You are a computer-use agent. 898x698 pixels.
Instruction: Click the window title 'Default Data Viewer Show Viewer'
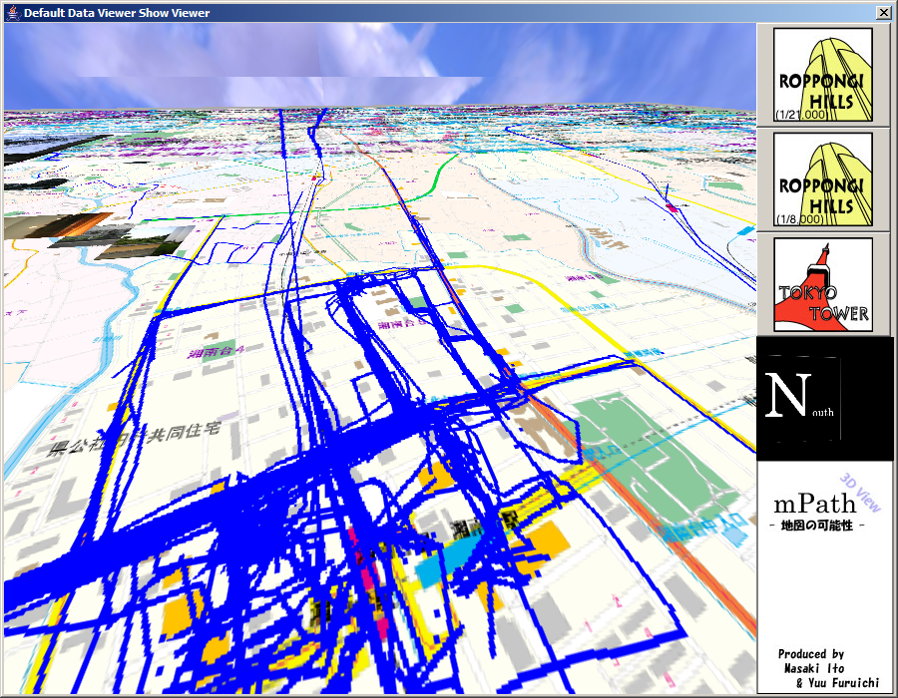(x=117, y=12)
